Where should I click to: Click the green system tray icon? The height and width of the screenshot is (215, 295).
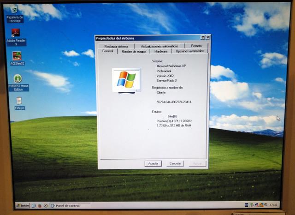252,205
